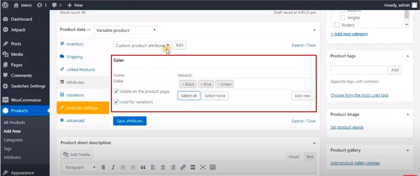
Task: Tick the Posters category checkbox
Action: pos(337,25)
